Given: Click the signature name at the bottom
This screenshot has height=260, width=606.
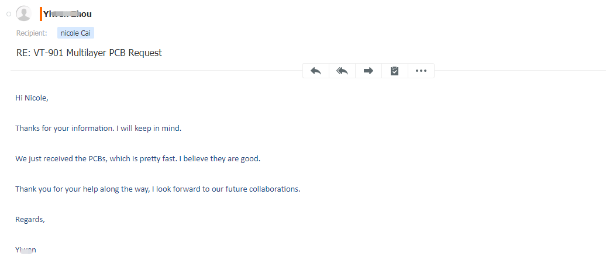Looking at the screenshot, I should pyautogui.click(x=26, y=249).
